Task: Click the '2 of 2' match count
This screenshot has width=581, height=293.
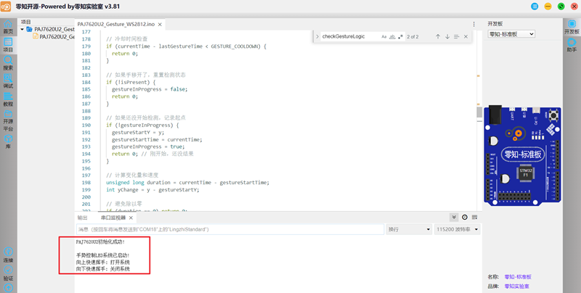Action: [x=413, y=36]
